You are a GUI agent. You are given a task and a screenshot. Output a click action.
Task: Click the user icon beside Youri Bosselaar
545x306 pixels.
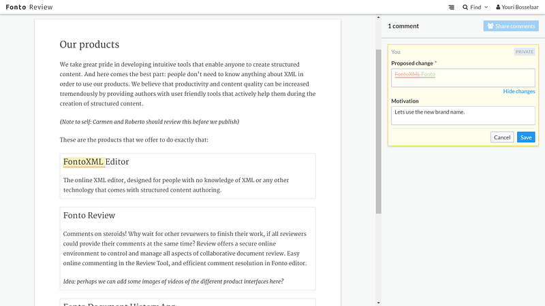click(x=498, y=7)
